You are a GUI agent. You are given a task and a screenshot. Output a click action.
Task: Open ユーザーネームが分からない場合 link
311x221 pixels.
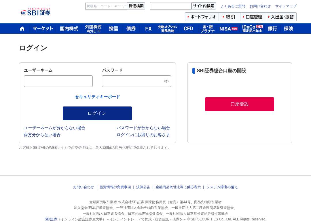click(x=54, y=128)
